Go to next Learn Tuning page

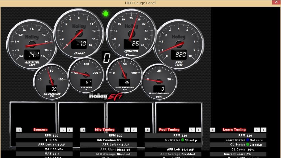pos(263,130)
